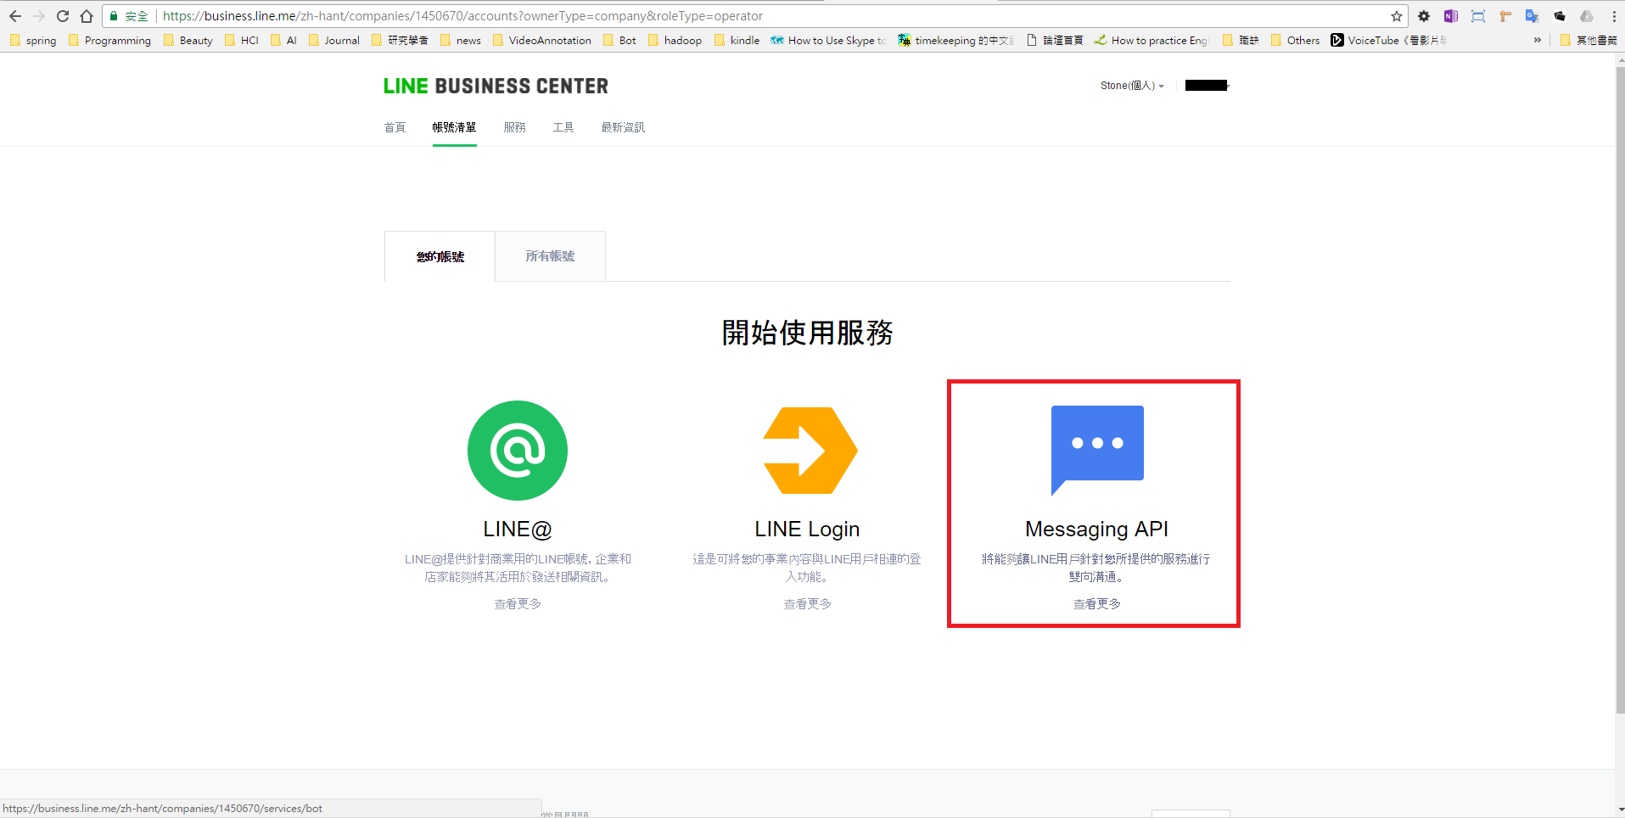
Task: Open the Bot bookmark folder
Action: click(x=619, y=40)
